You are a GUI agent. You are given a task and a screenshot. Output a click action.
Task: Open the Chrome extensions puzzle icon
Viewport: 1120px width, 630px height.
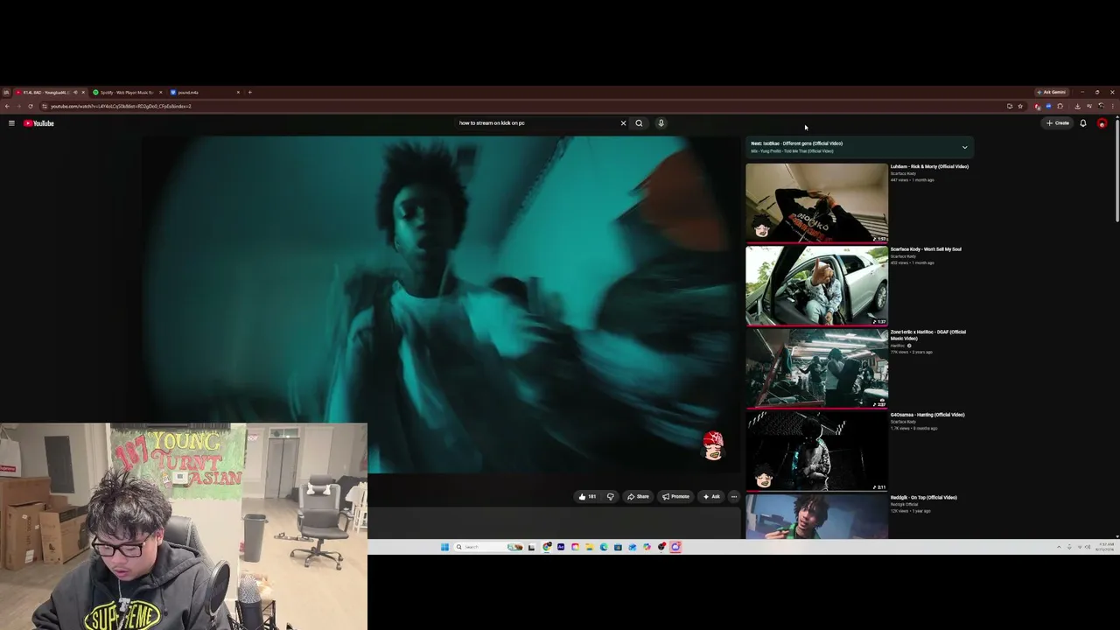[1060, 106]
